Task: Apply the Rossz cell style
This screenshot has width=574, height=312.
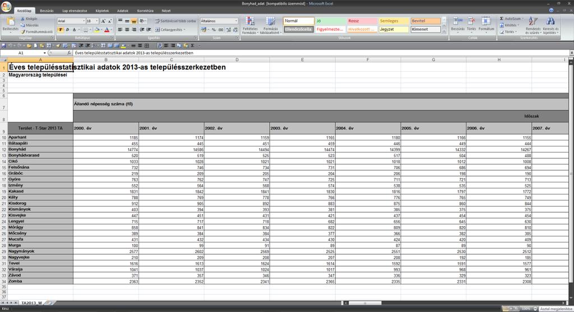Action: (x=362, y=21)
